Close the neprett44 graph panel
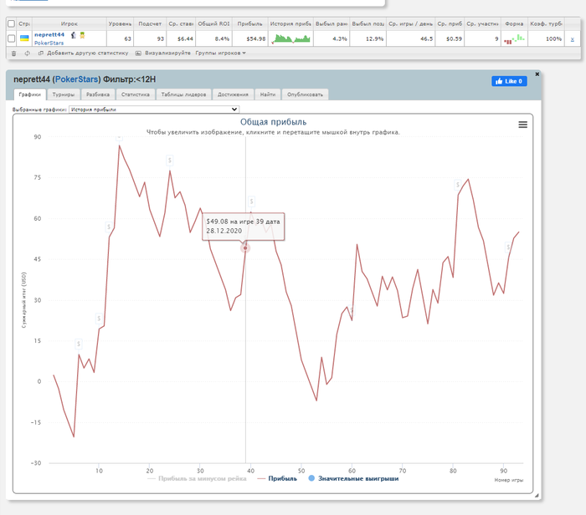The height and width of the screenshot is (515, 586). 537,74
